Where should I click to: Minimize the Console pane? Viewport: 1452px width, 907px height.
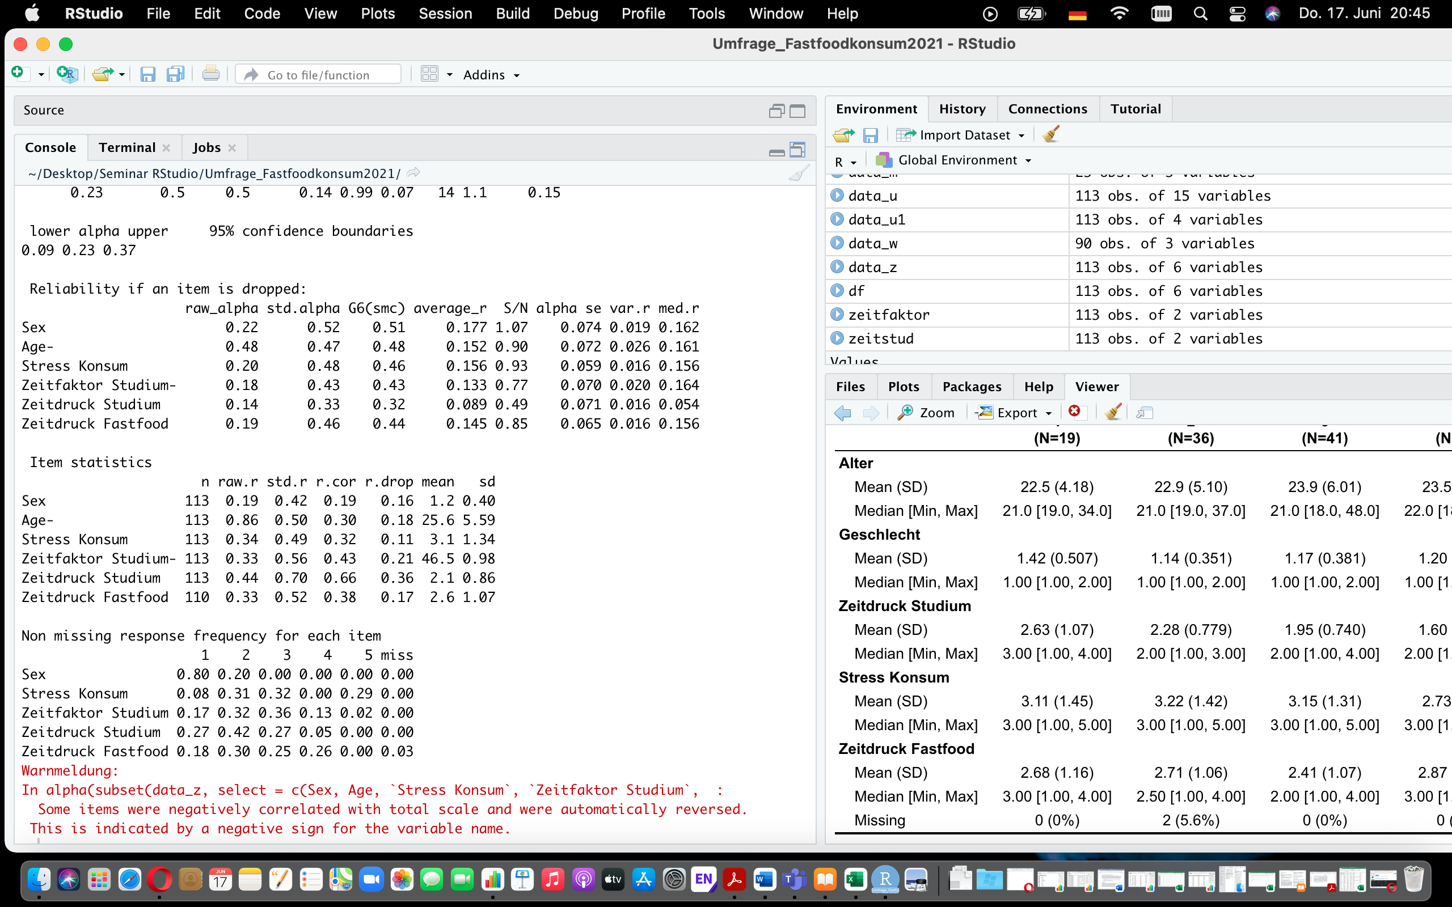[776, 153]
